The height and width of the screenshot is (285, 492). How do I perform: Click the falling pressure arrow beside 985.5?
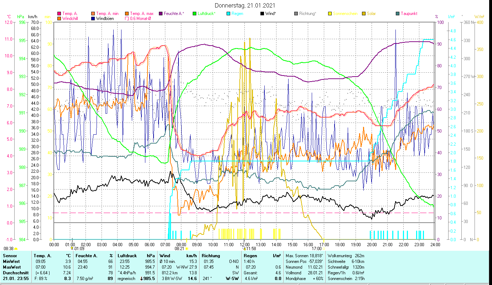(x=142, y=279)
